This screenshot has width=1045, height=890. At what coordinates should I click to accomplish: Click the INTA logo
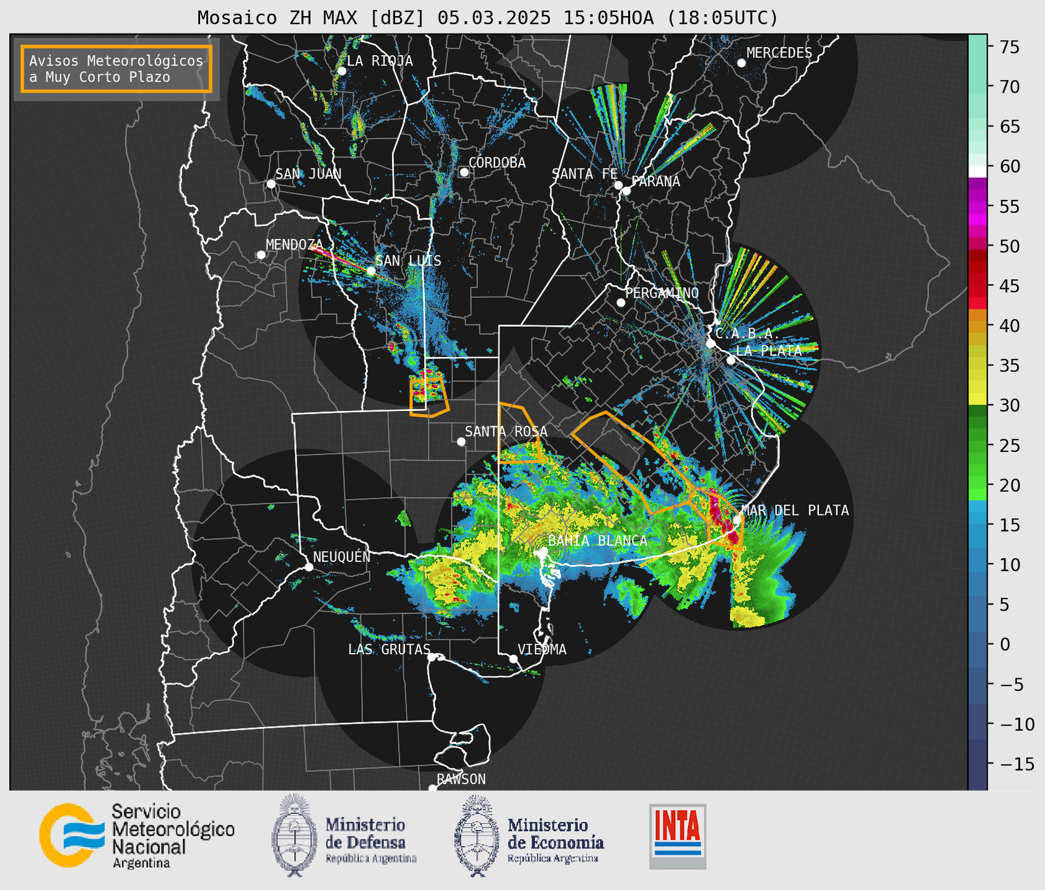(x=678, y=836)
